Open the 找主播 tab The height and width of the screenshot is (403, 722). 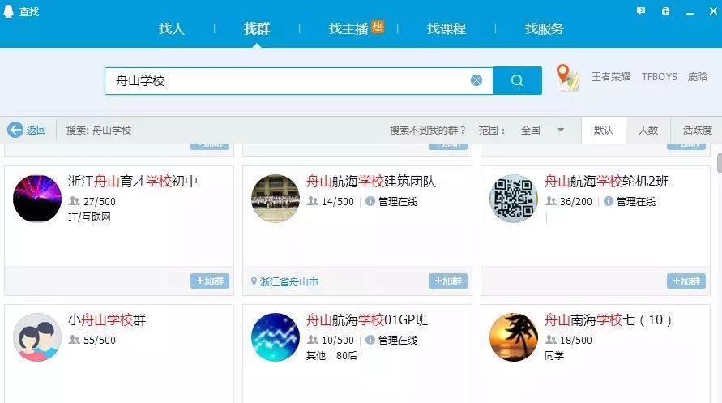(x=348, y=29)
